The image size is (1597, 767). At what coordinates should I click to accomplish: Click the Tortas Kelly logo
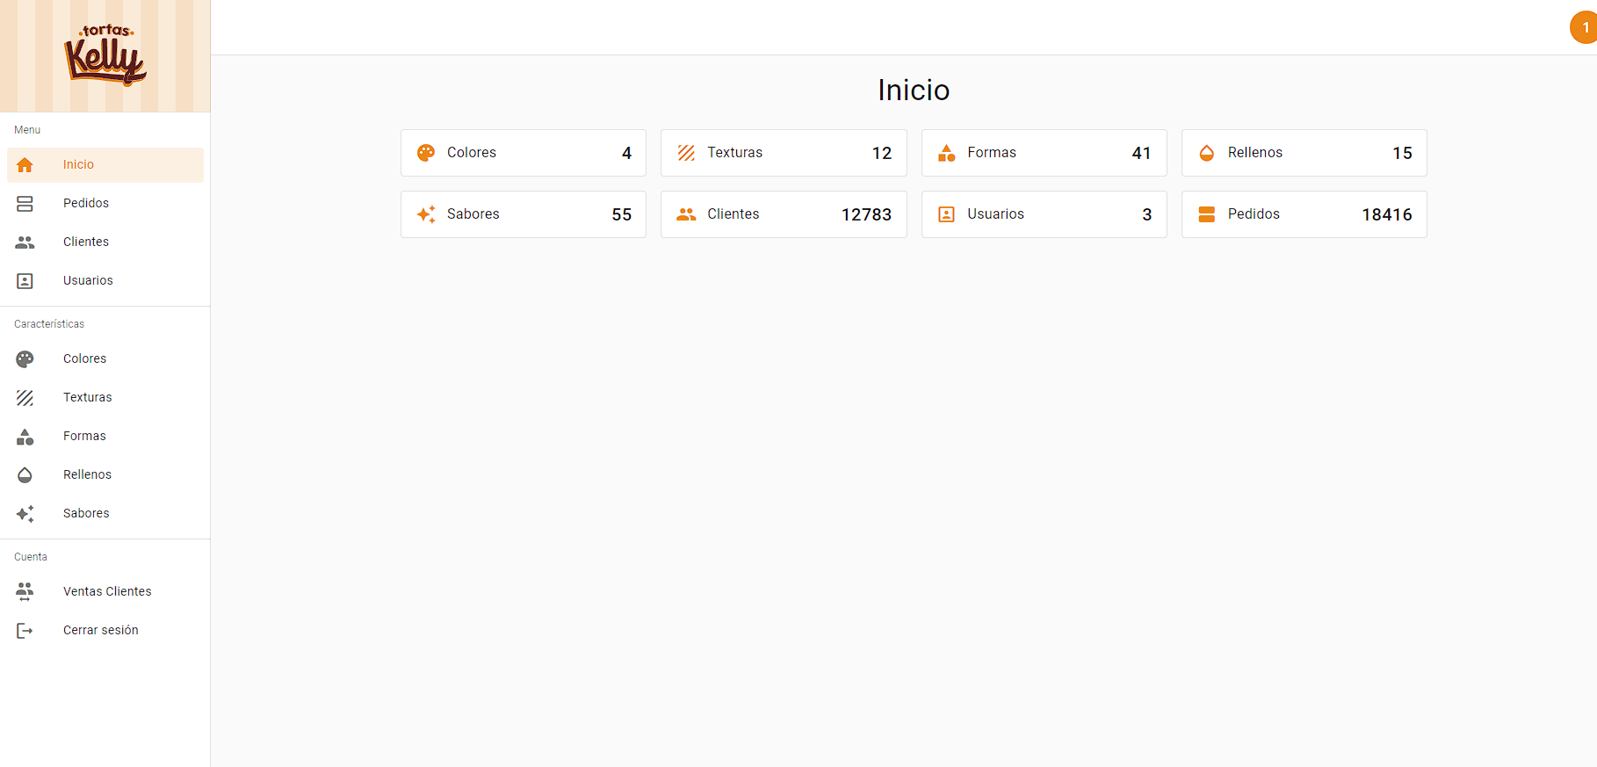105,55
